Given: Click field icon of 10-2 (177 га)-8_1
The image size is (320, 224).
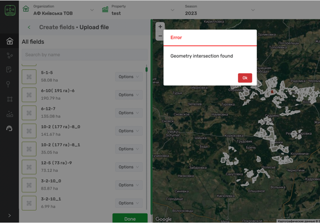Looking at the screenshot, I should point(29,149).
